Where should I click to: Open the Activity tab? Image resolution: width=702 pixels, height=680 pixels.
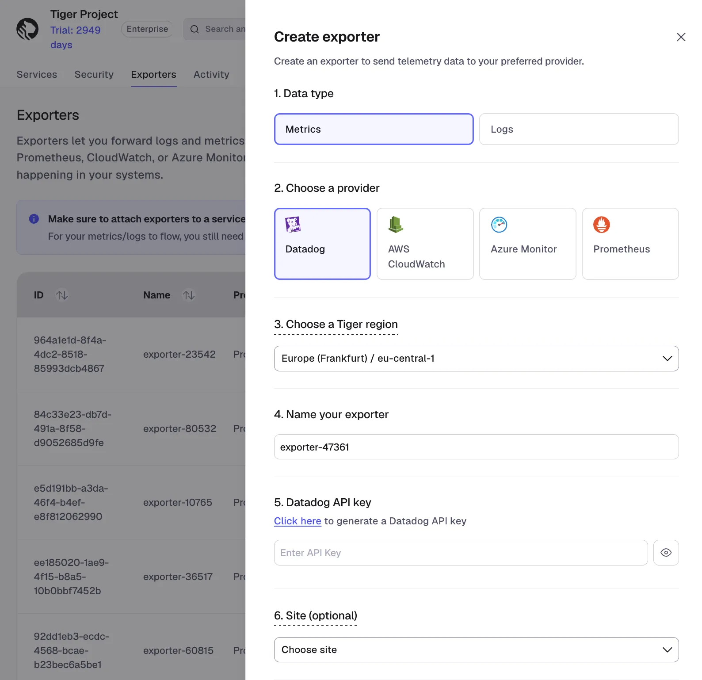pyautogui.click(x=211, y=74)
